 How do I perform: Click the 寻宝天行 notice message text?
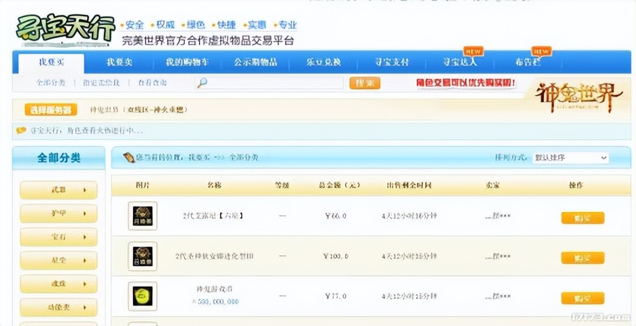tap(87, 131)
